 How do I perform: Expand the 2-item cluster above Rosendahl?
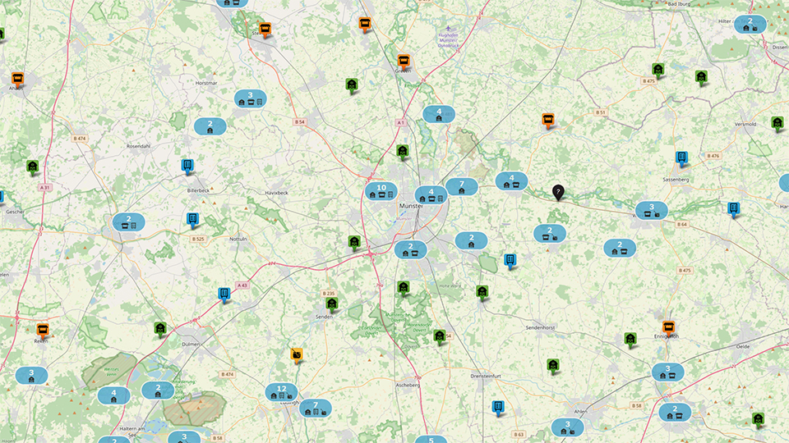(210, 126)
